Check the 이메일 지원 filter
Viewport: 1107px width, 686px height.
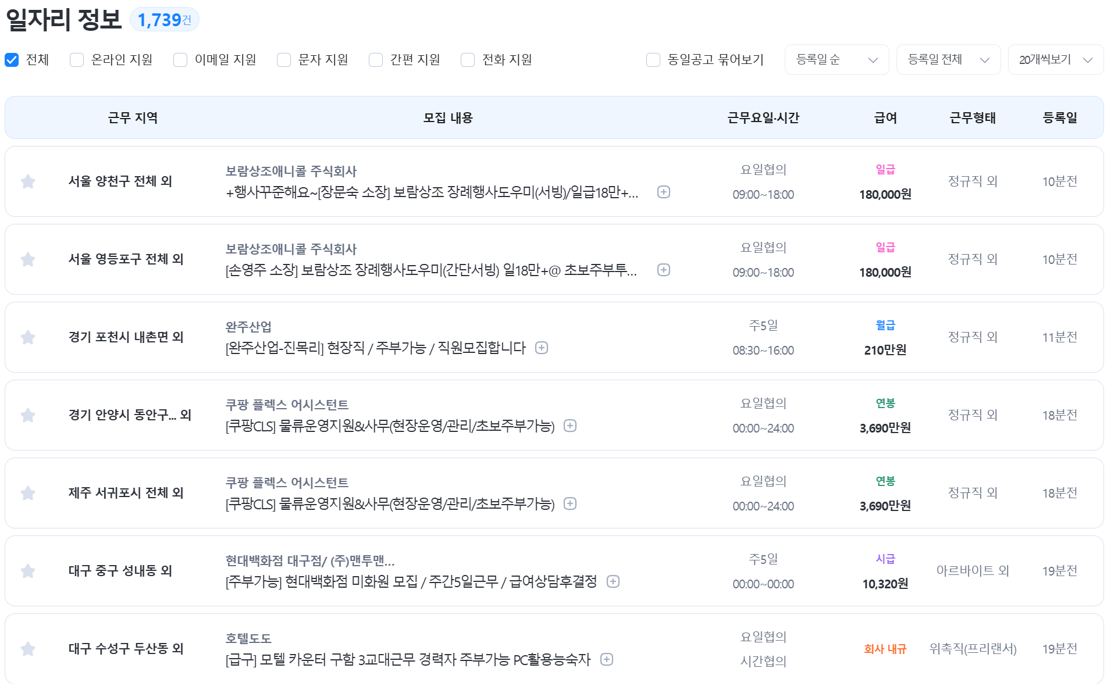coord(180,60)
